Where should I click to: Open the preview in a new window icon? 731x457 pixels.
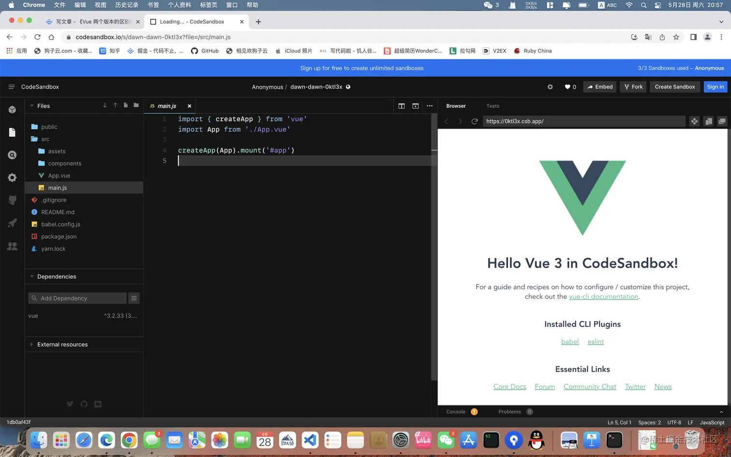click(x=722, y=121)
